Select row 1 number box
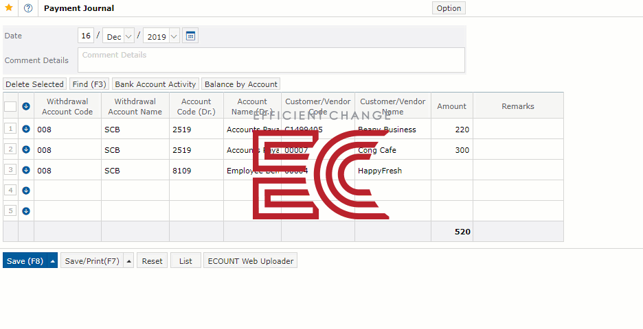643x329 pixels. click(x=10, y=129)
